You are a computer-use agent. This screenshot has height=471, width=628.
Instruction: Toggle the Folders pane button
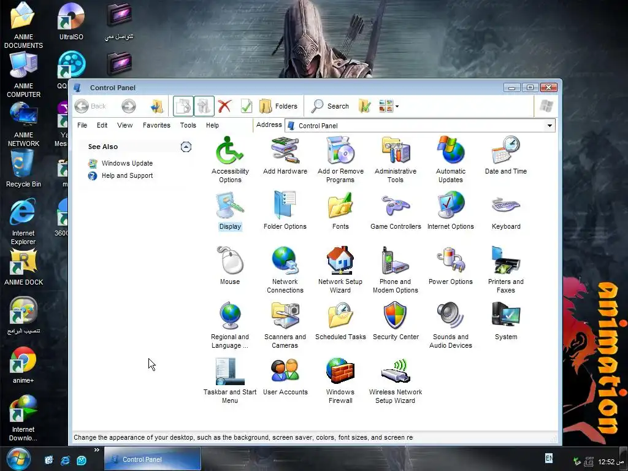[x=278, y=106]
